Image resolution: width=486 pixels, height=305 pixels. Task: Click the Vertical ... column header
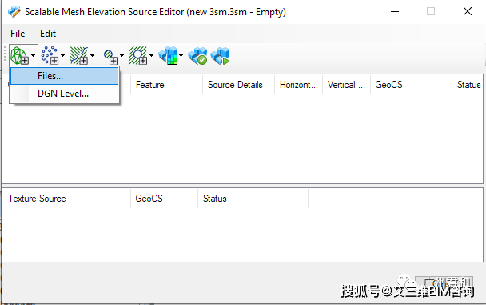tap(347, 85)
